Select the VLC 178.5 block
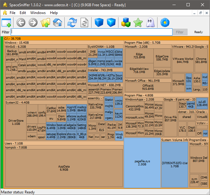 [x=182, y=129]
